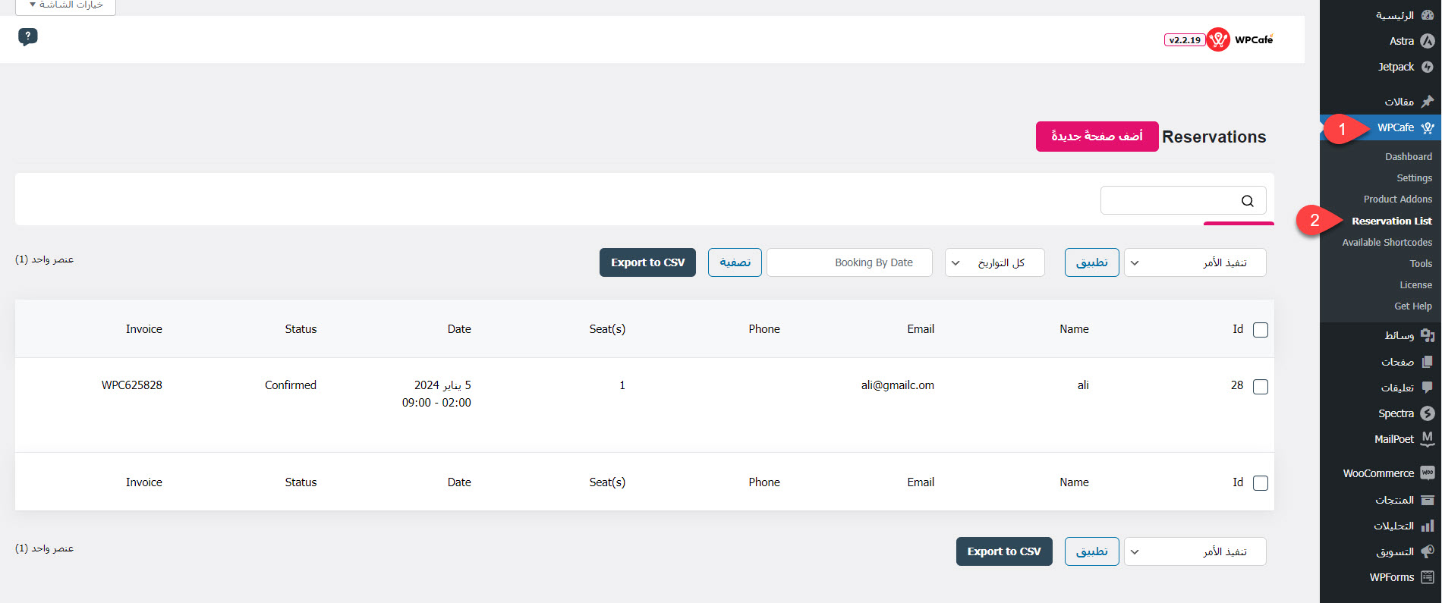This screenshot has width=1442, height=603.
Task: Open License submenu item
Action: pyautogui.click(x=1415, y=285)
